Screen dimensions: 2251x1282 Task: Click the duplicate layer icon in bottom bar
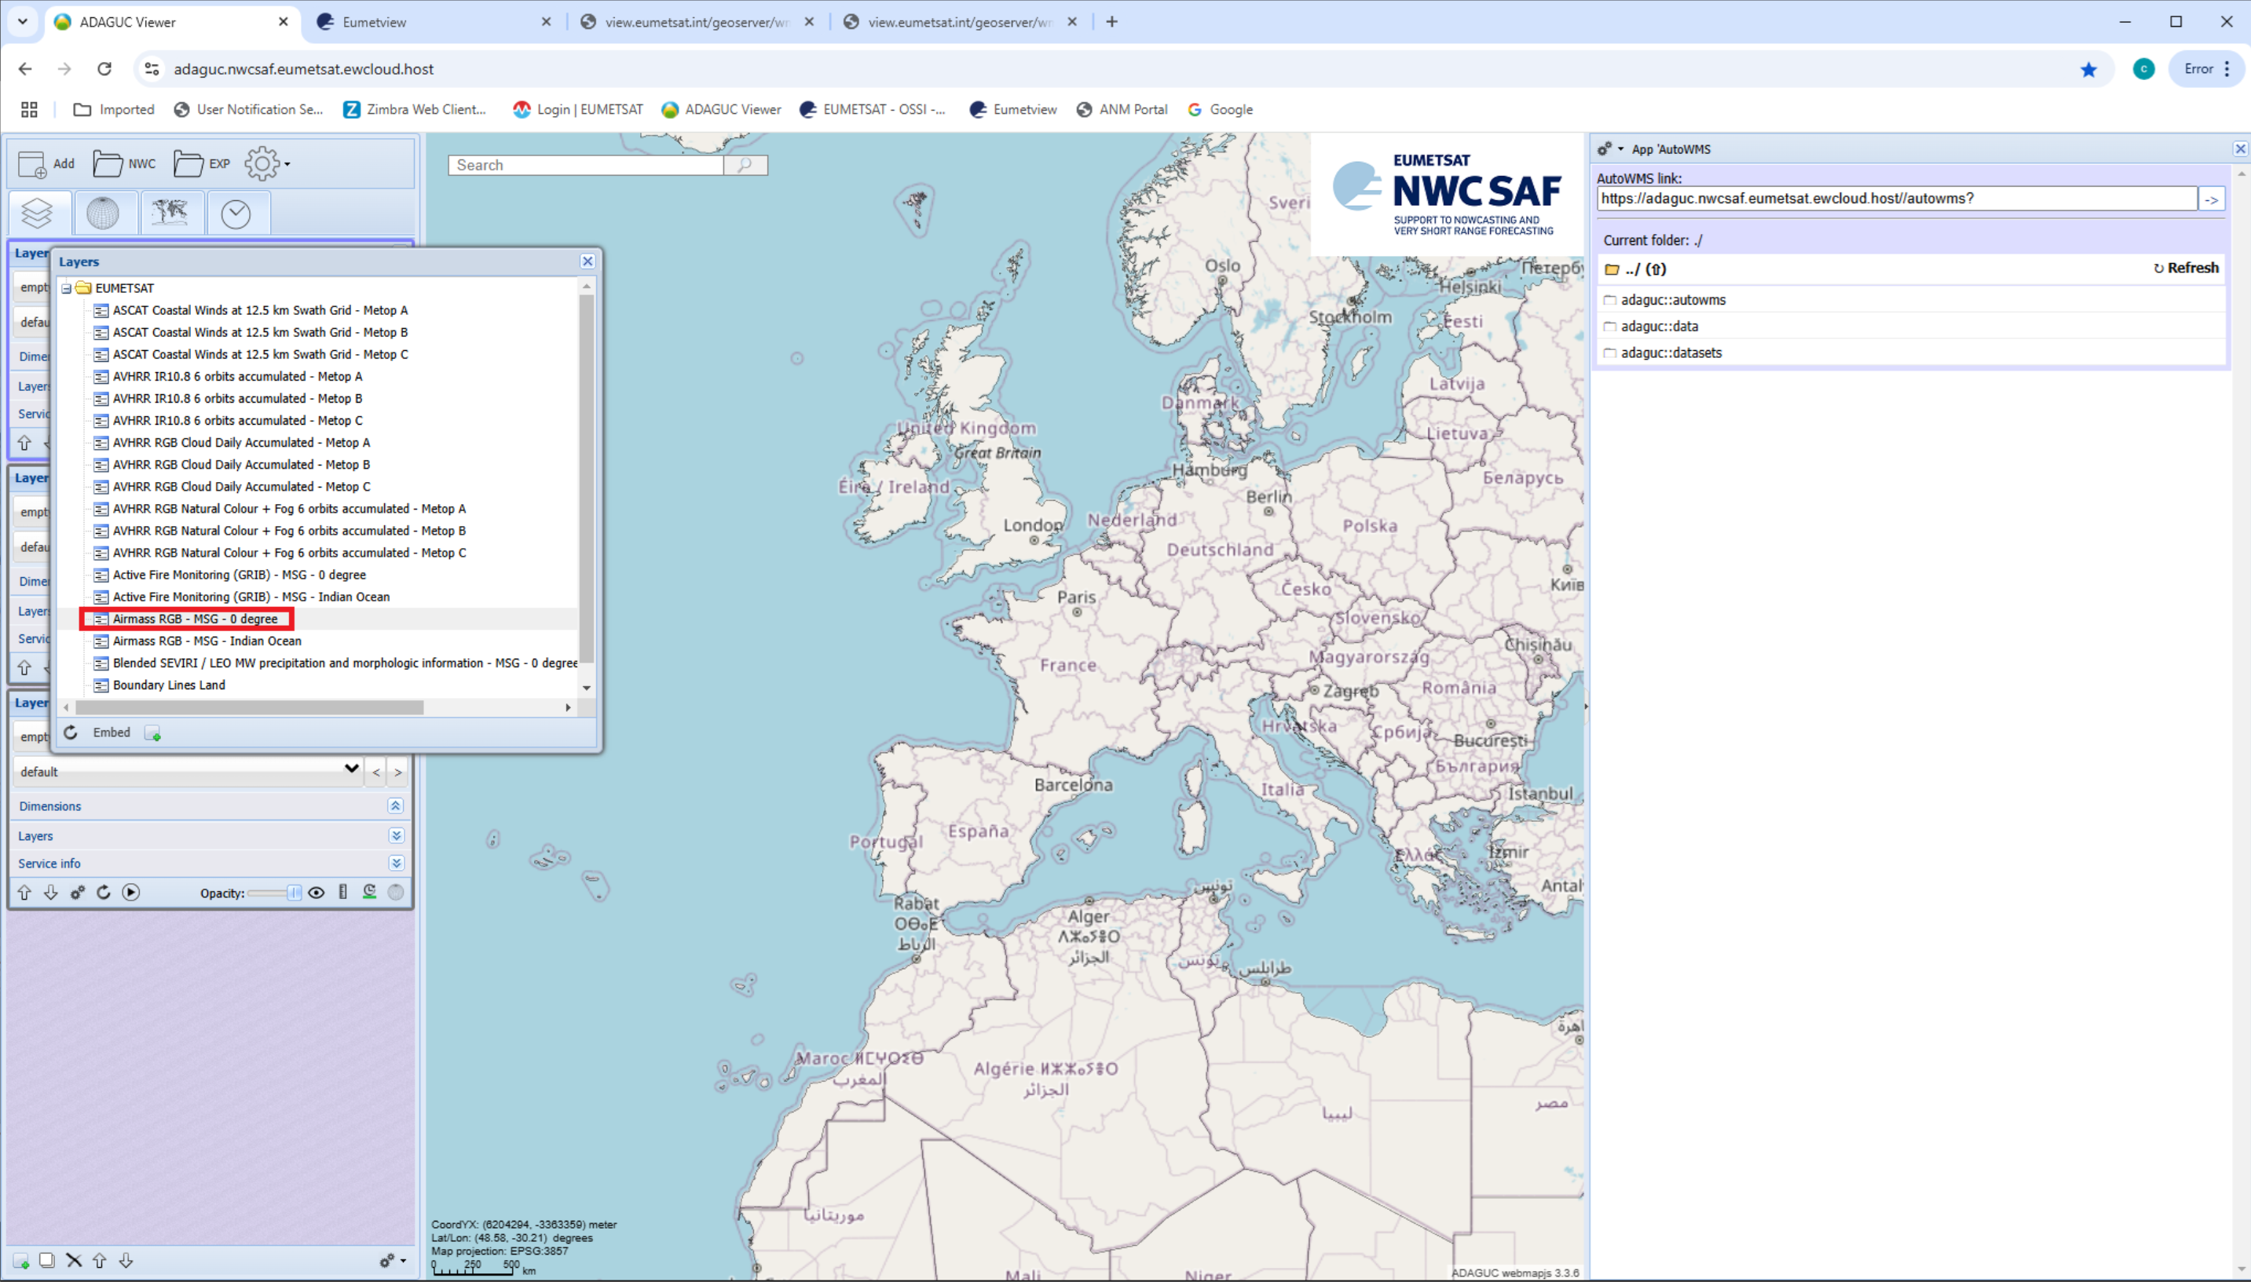coord(46,1260)
